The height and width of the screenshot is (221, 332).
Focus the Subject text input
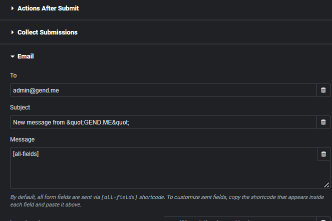tap(163, 122)
